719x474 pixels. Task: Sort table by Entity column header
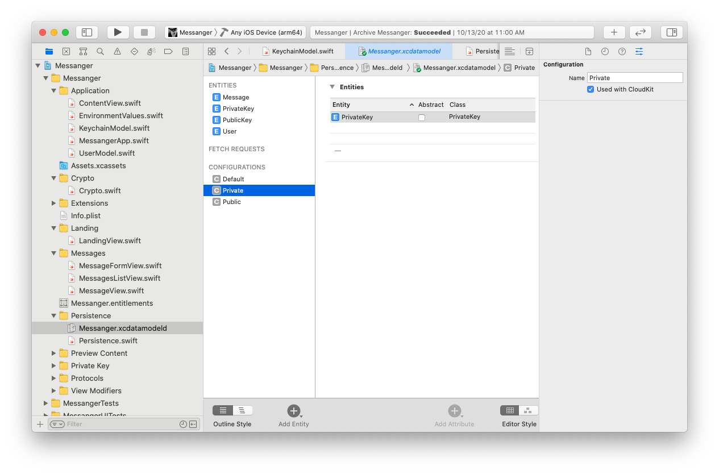pyautogui.click(x=373, y=105)
